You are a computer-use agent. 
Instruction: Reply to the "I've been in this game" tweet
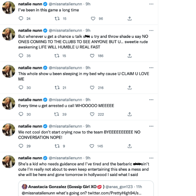pyautogui.click(x=21, y=19)
